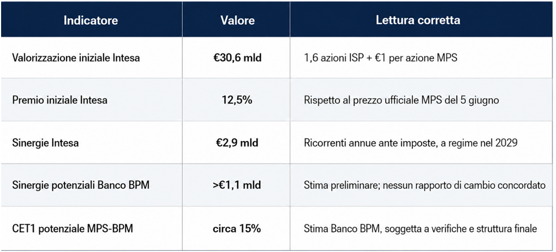Select the Sinergie Intesa row label
556x252 pixels.
(45, 143)
